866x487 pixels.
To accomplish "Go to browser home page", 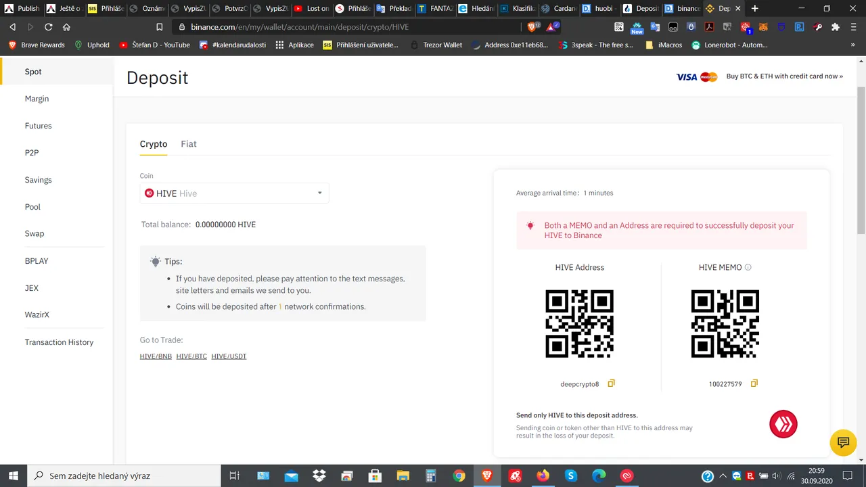I will [x=66, y=27].
